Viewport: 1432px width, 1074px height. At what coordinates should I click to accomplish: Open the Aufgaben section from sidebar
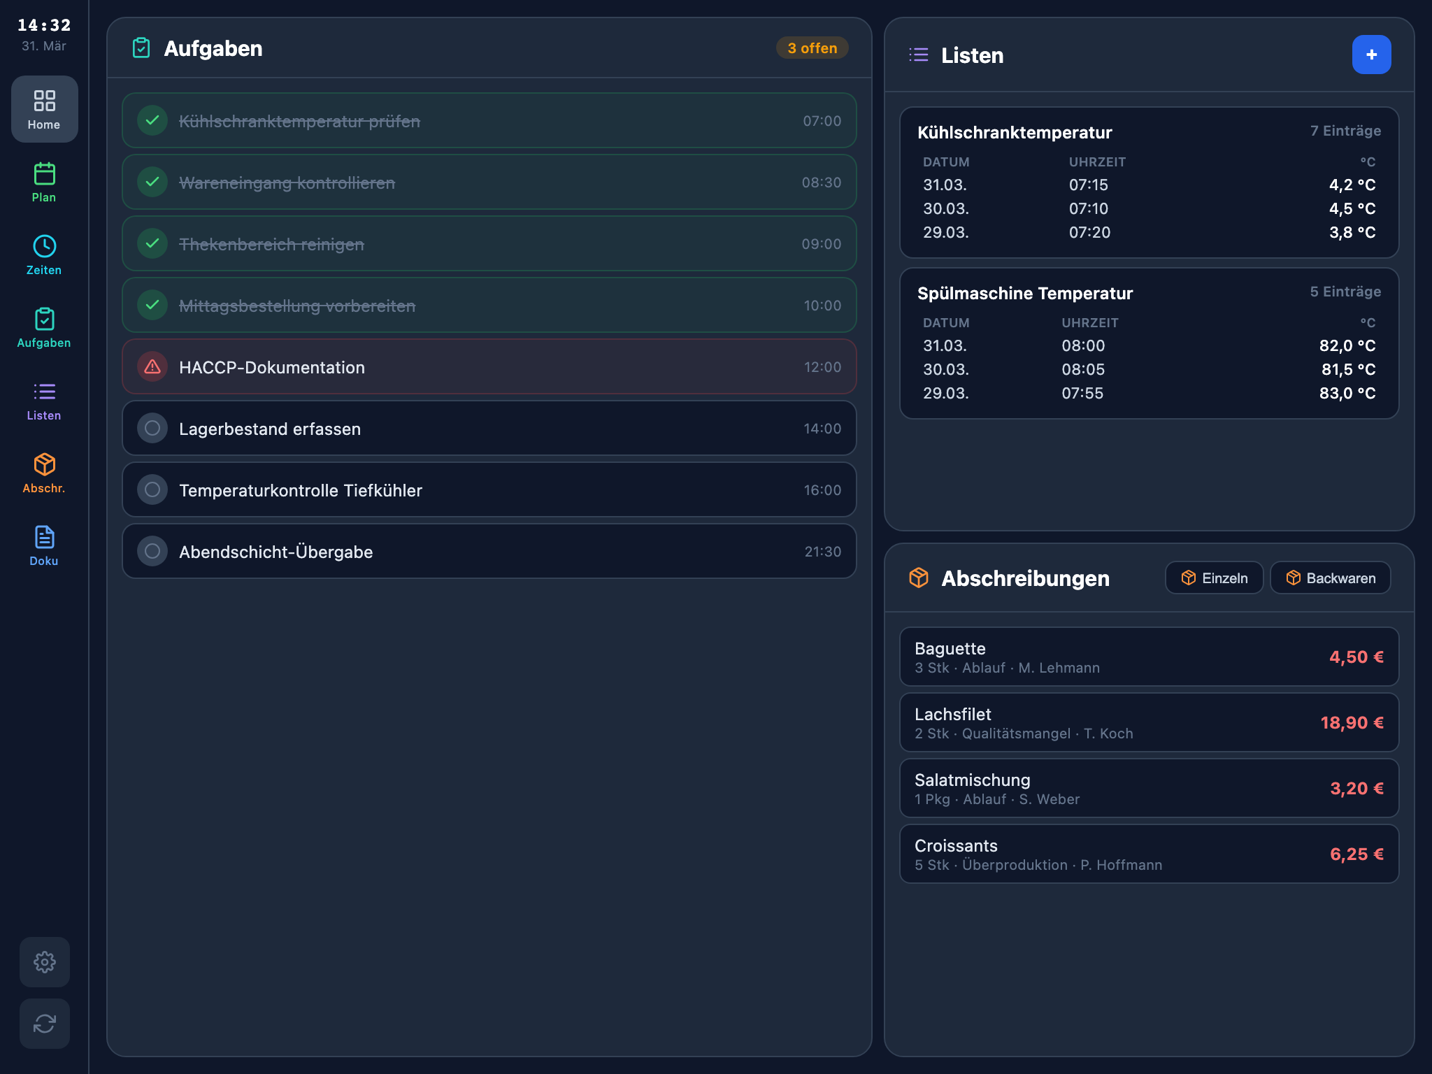[44, 326]
